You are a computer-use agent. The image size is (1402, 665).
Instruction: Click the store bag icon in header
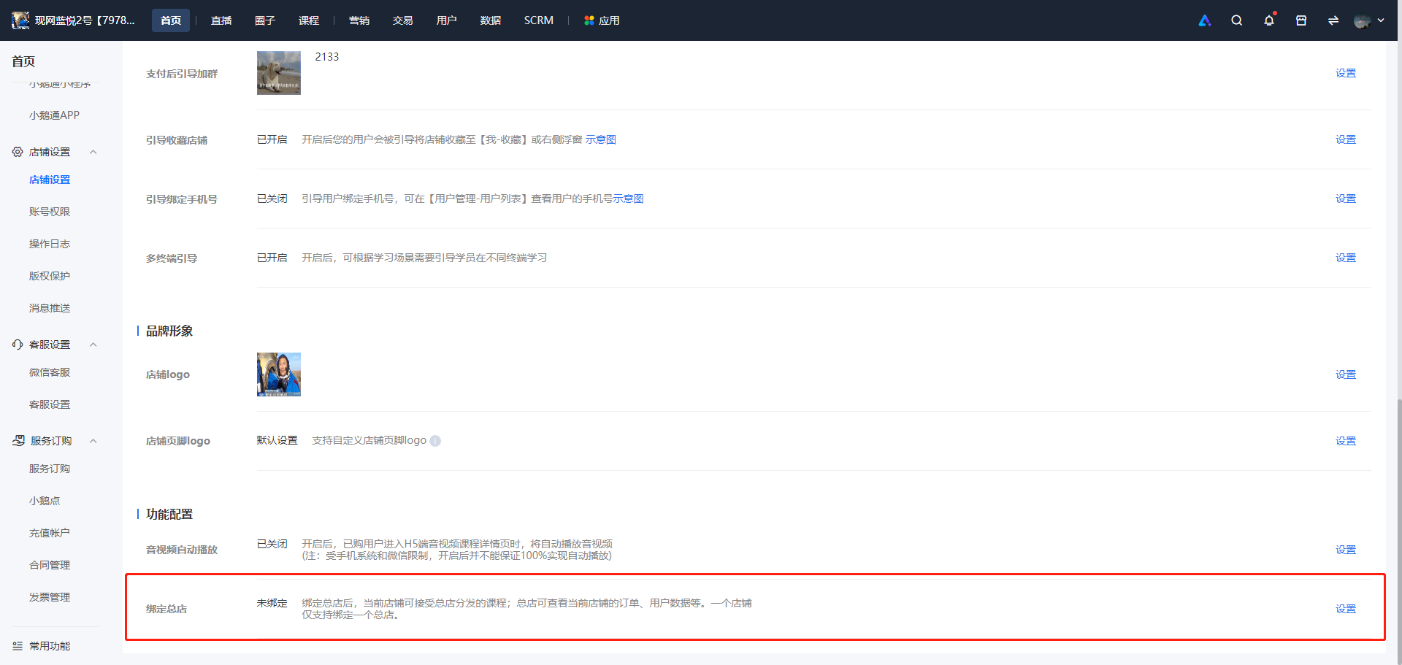point(1301,20)
